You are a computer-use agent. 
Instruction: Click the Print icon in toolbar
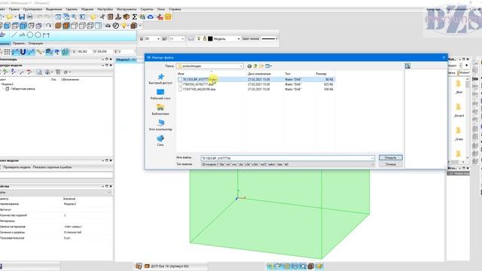coord(30,17)
